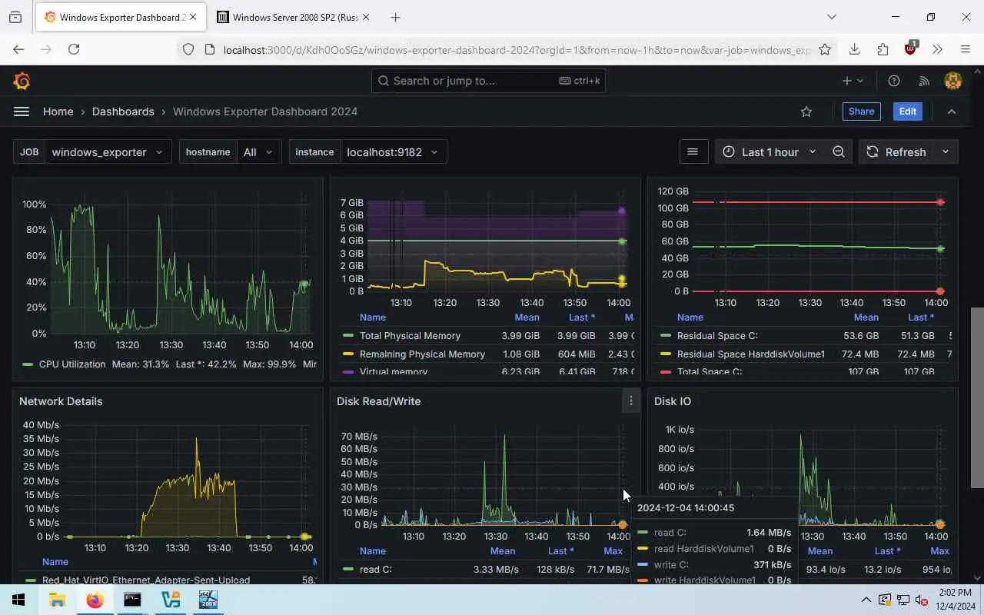Open the hostname All dropdown

(x=259, y=151)
